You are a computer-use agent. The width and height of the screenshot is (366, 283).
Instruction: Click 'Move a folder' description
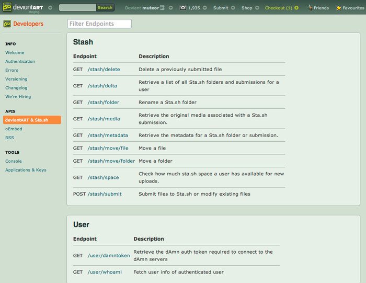155,161
